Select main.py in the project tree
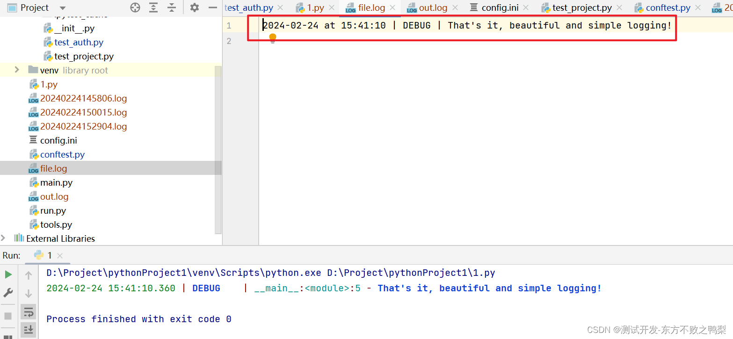The width and height of the screenshot is (733, 339). pos(51,182)
